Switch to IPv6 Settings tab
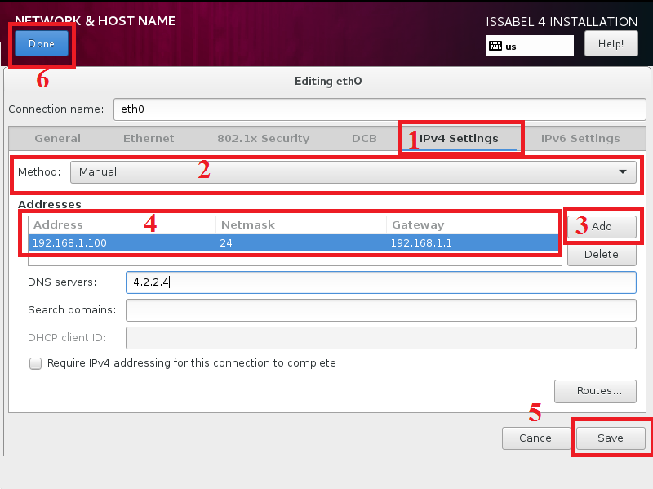Image resolution: width=653 pixels, height=489 pixels. 580,139
